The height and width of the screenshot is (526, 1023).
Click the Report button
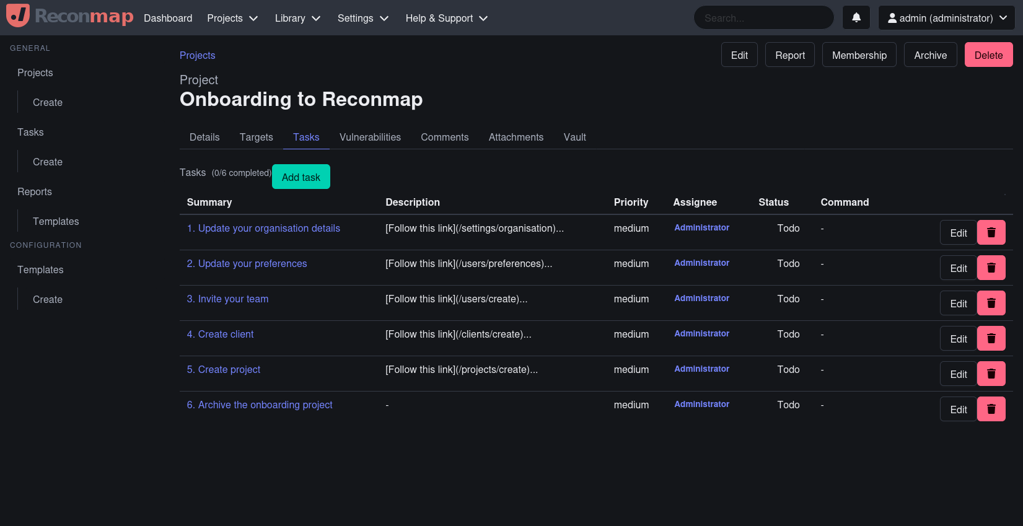tap(790, 55)
